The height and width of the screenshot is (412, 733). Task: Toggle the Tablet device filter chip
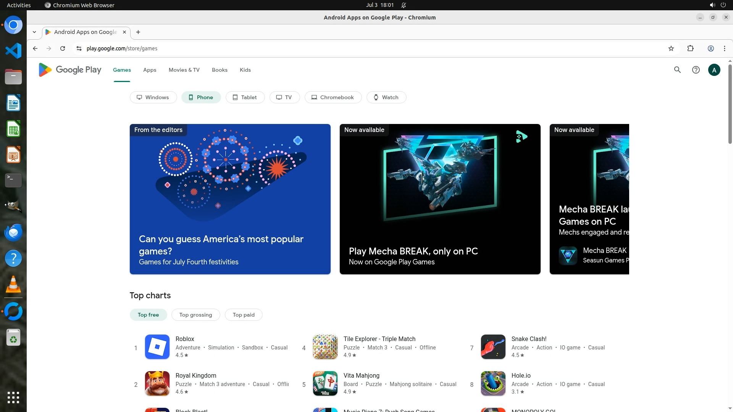click(245, 97)
